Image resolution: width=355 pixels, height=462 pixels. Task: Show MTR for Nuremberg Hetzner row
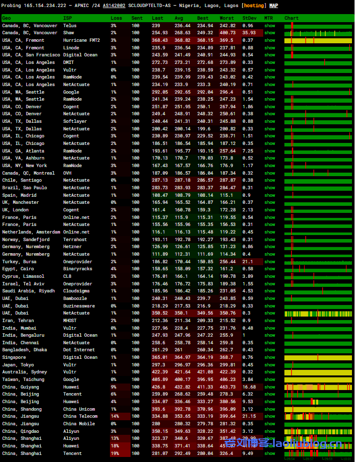click(270, 247)
